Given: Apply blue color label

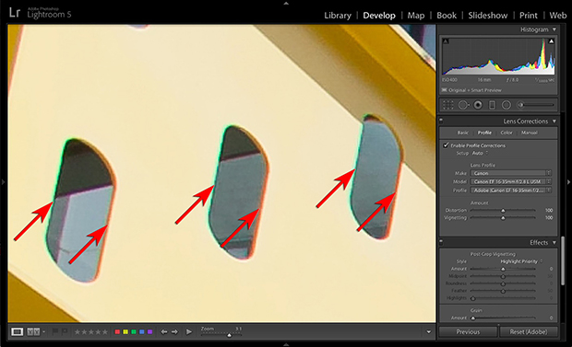Looking at the screenshot, I should (x=142, y=332).
